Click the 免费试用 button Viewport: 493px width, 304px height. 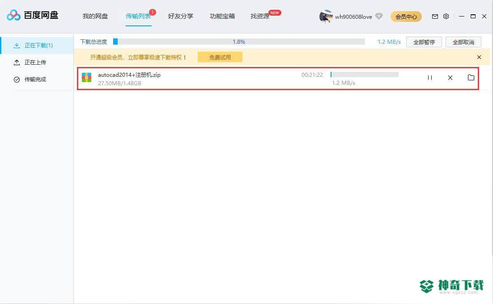pos(220,58)
